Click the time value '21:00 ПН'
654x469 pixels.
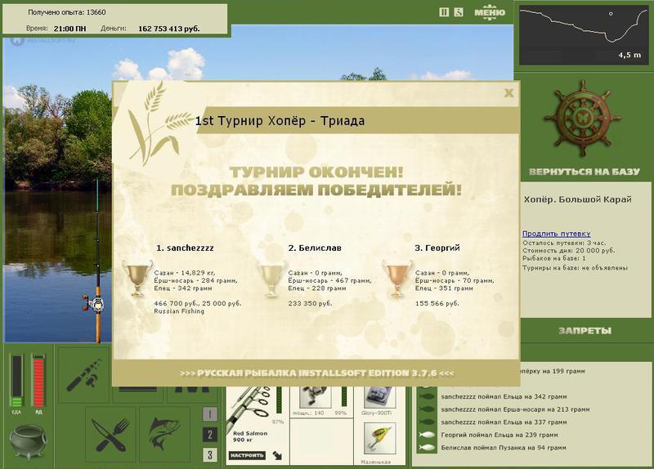pyautogui.click(x=70, y=29)
